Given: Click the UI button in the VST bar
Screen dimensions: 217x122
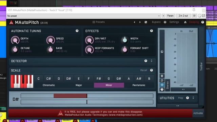Looking at the screenshot, I should coord(194,16).
